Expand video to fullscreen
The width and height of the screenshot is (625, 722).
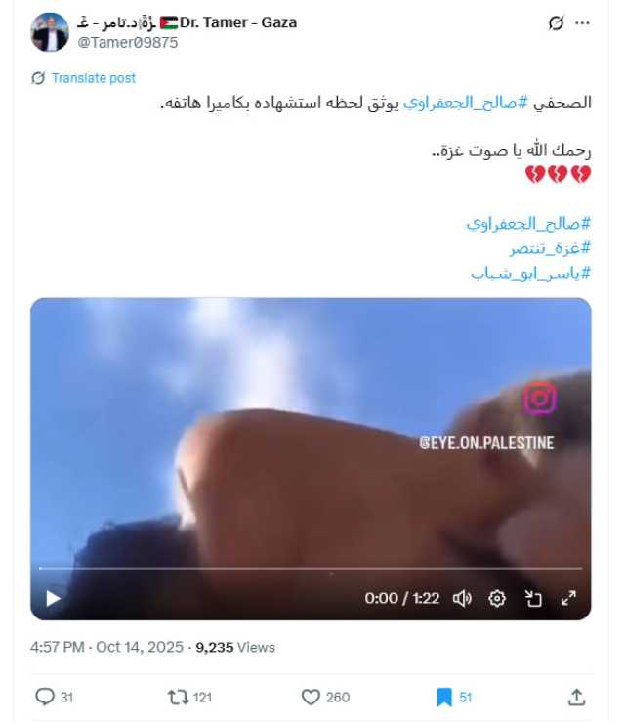click(x=568, y=598)
